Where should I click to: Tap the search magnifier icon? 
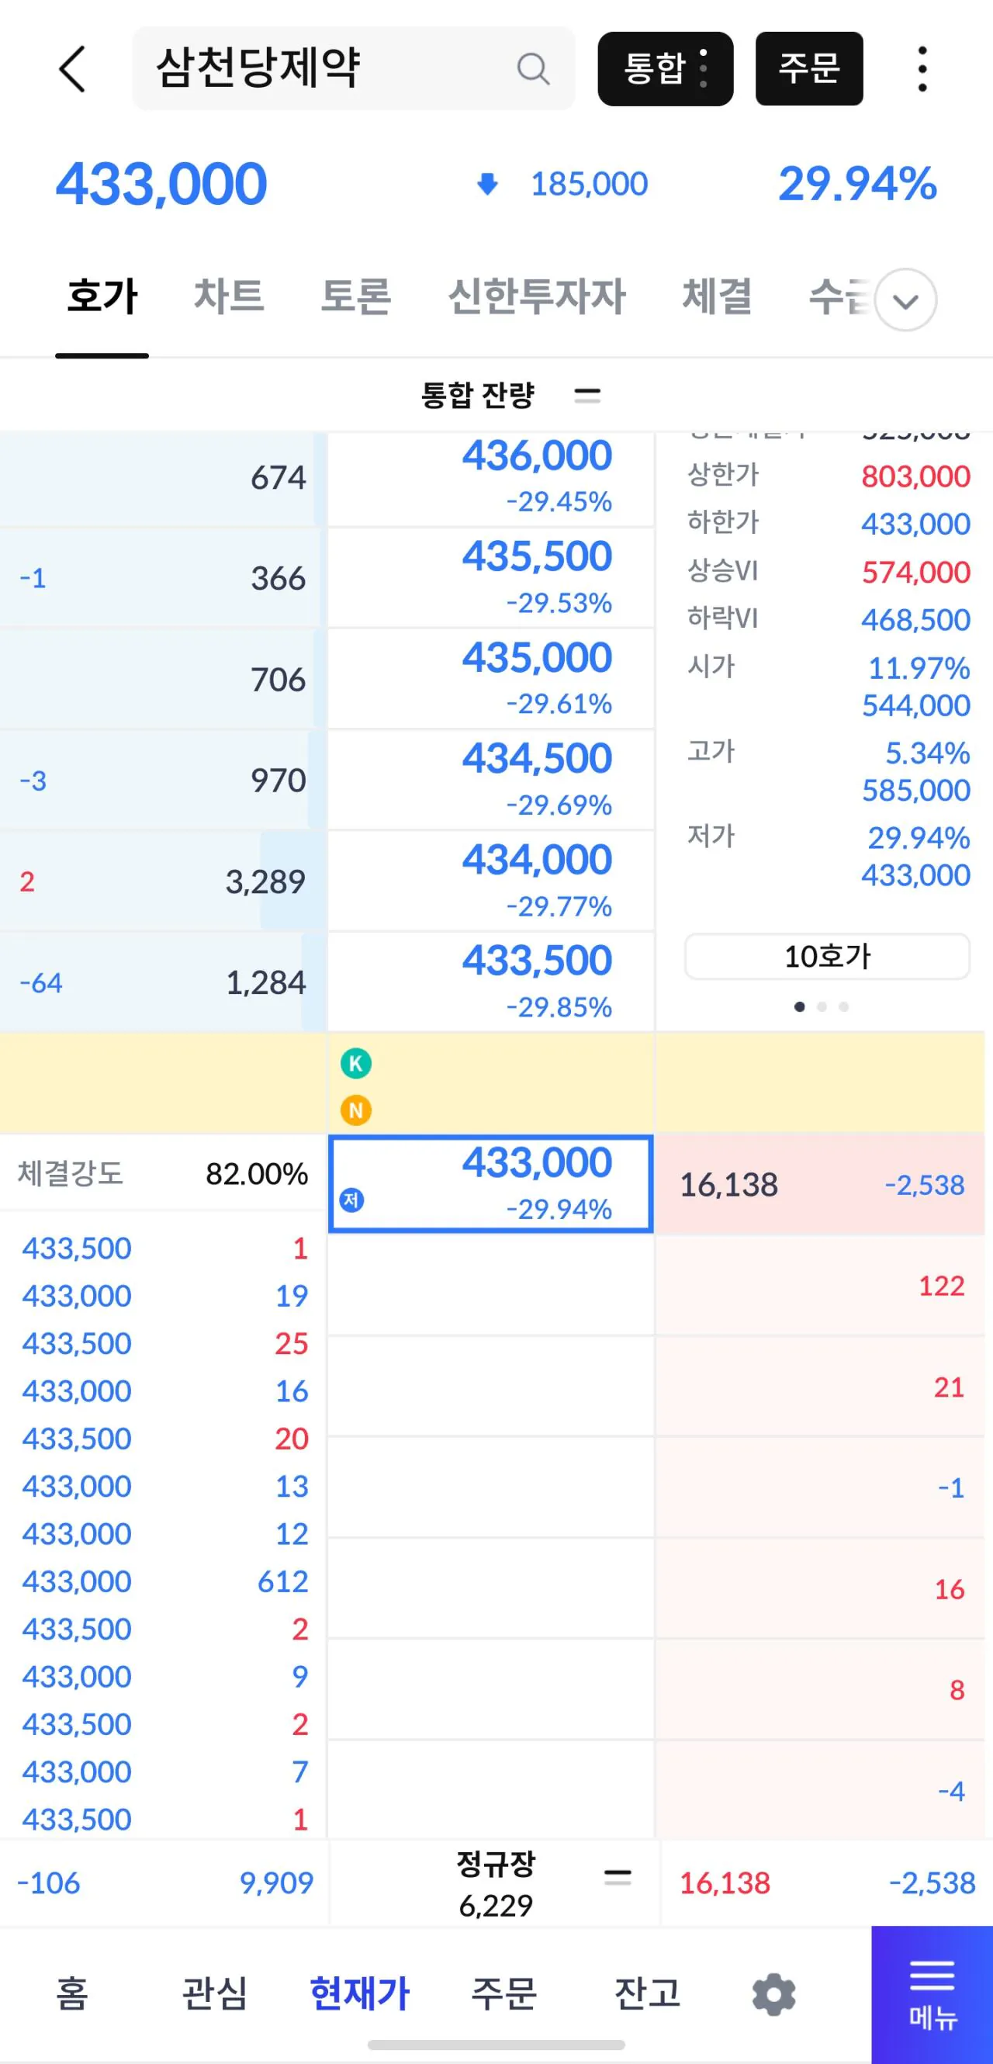coord(532,69)
